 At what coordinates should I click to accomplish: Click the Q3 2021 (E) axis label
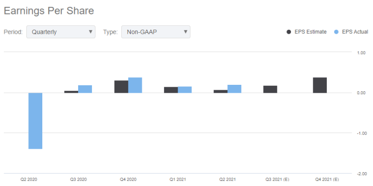pos(277,180)
